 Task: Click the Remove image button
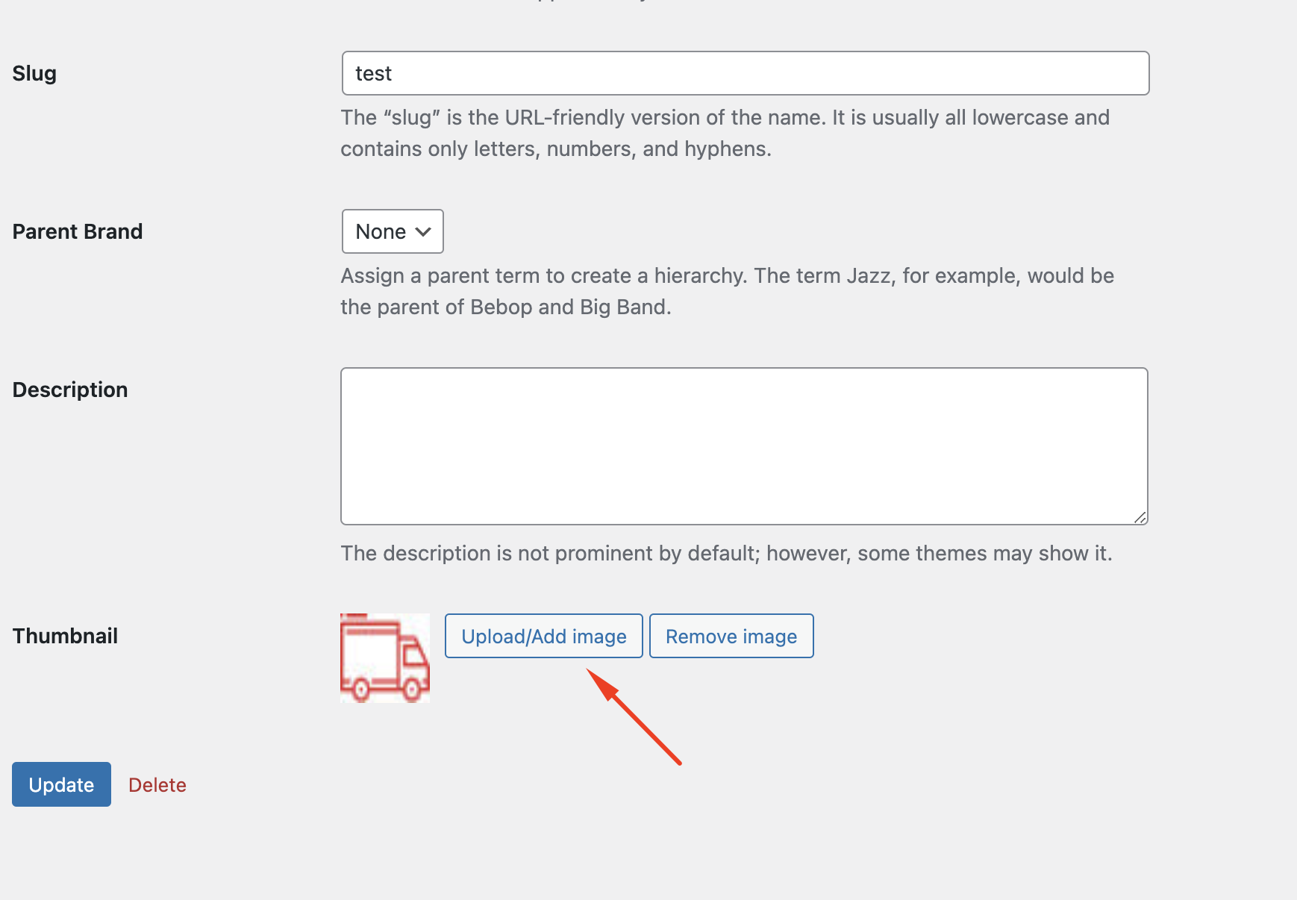pos(731,636)
